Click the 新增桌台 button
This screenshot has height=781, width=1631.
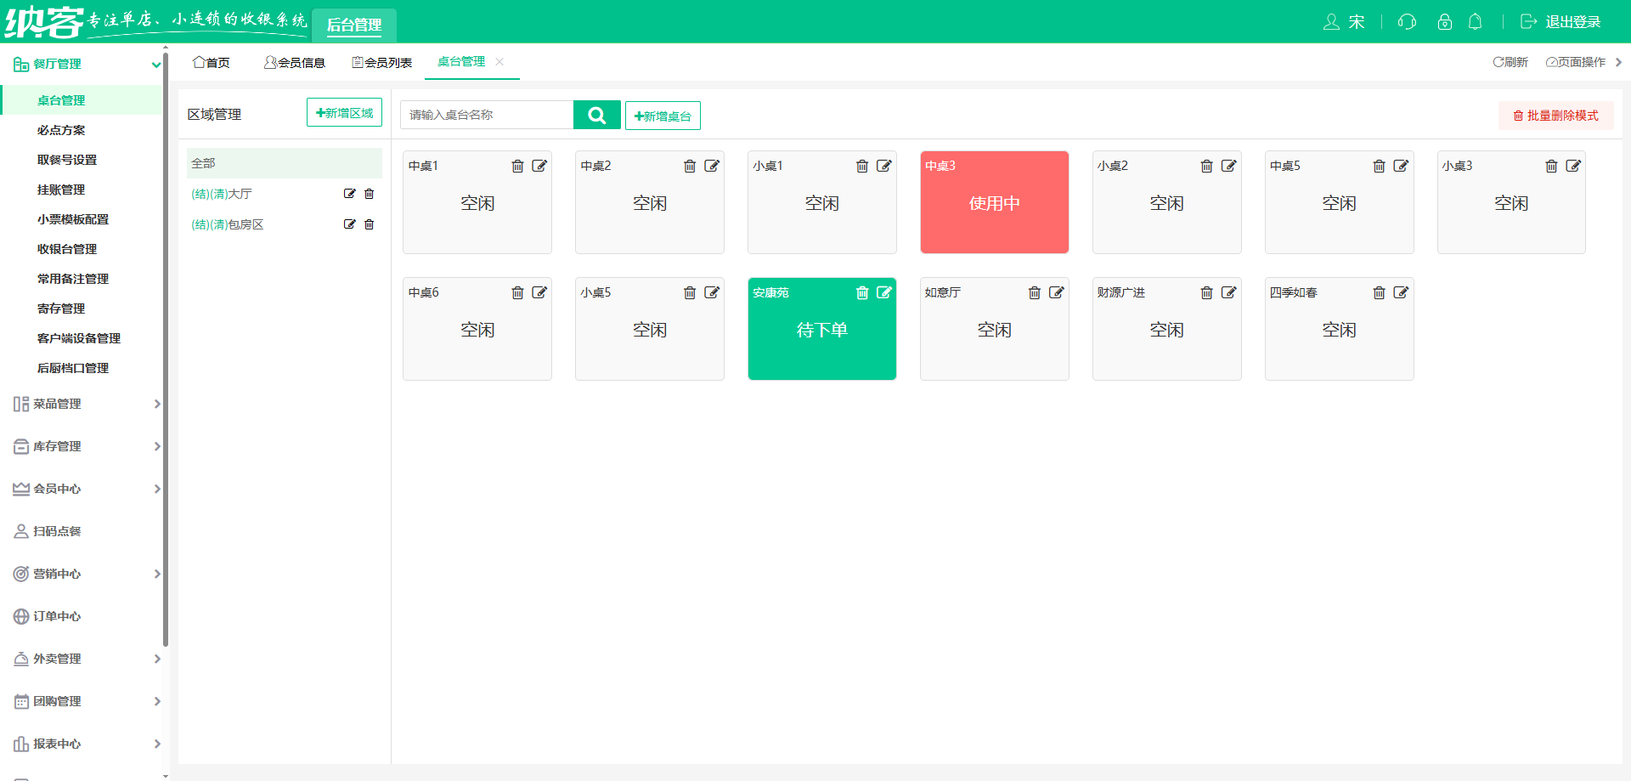[x=663, y=116]
